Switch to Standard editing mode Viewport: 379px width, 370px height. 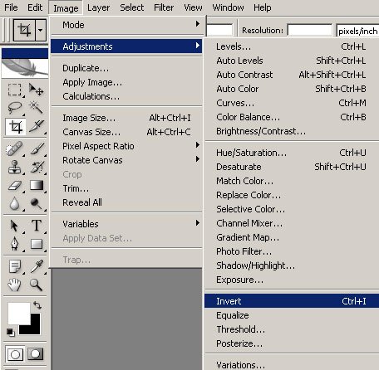[x=15, y=353]
